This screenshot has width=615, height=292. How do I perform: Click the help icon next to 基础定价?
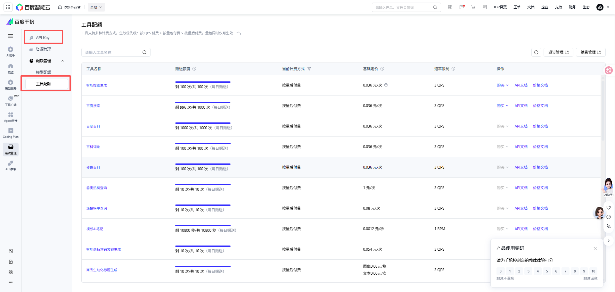[382, 69]
